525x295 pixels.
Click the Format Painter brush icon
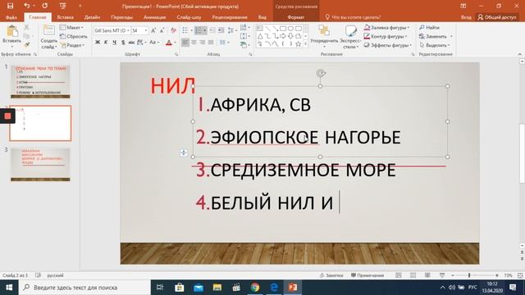click(x=27, y=44)
